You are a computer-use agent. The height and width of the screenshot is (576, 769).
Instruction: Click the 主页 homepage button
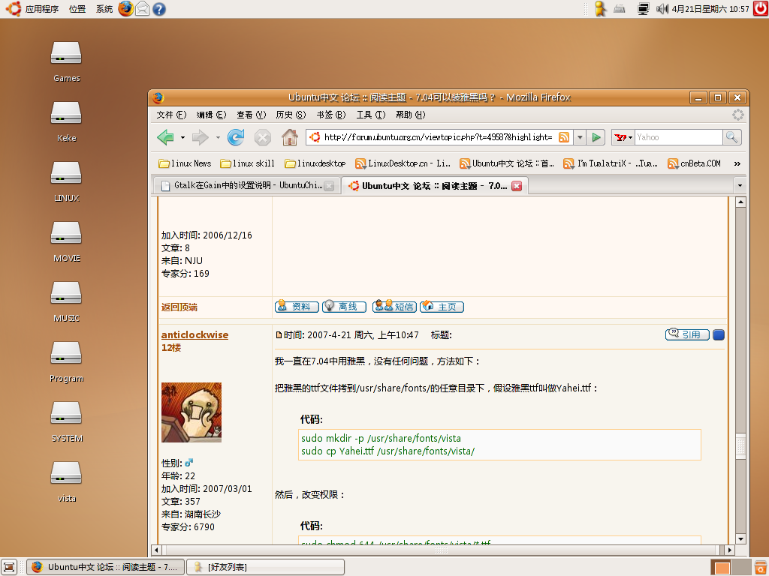[442, 307]
